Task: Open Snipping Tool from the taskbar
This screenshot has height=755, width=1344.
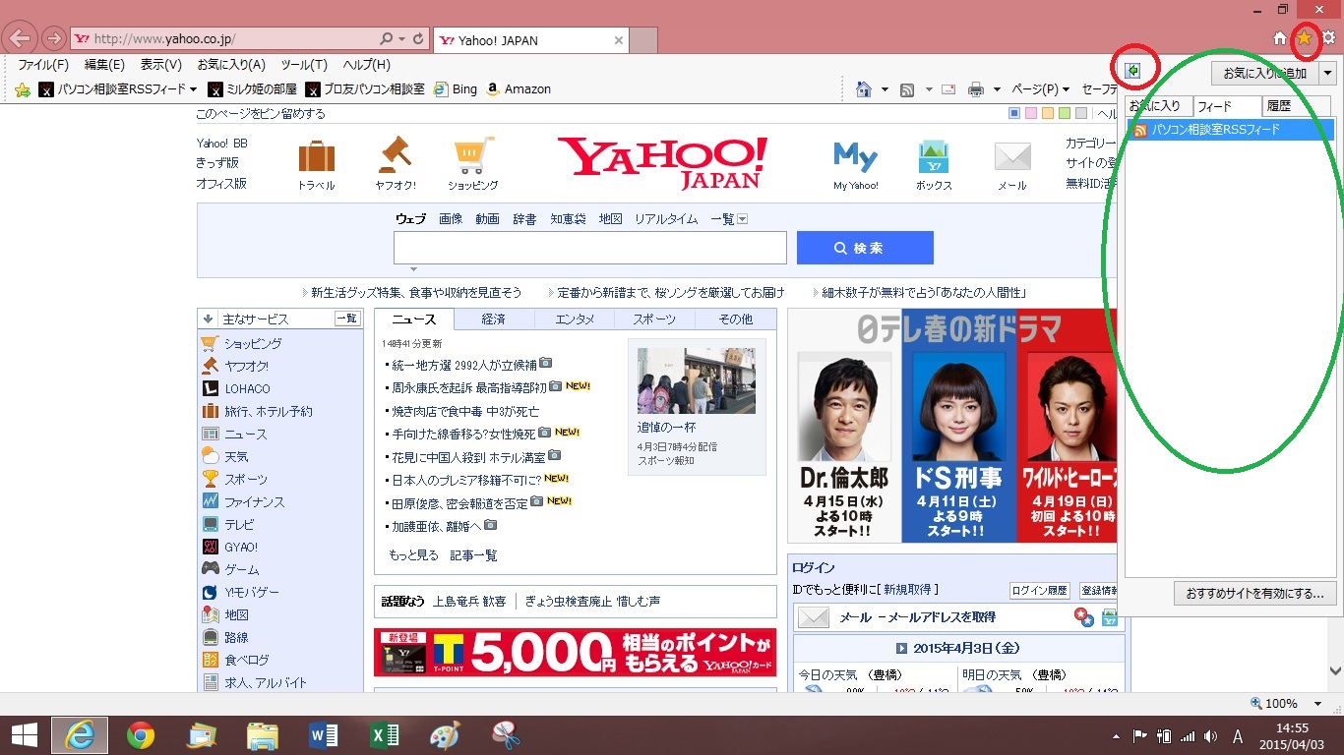Action: click(506, 735)
